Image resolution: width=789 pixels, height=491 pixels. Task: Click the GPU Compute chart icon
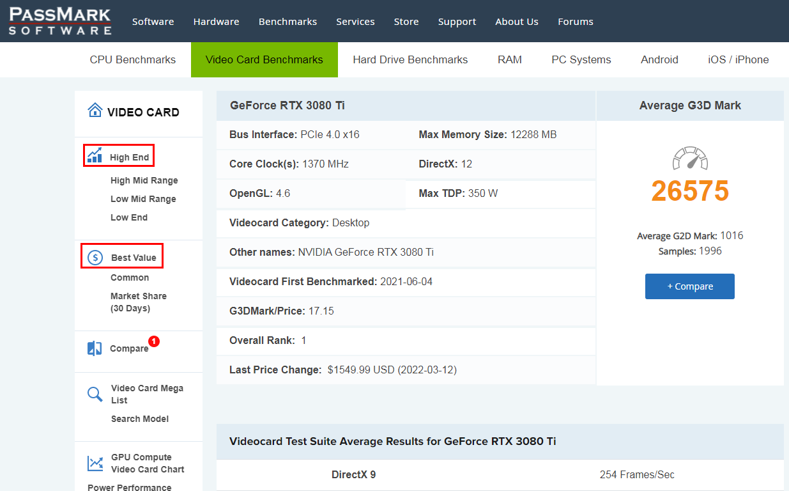[x=95, y=463]
